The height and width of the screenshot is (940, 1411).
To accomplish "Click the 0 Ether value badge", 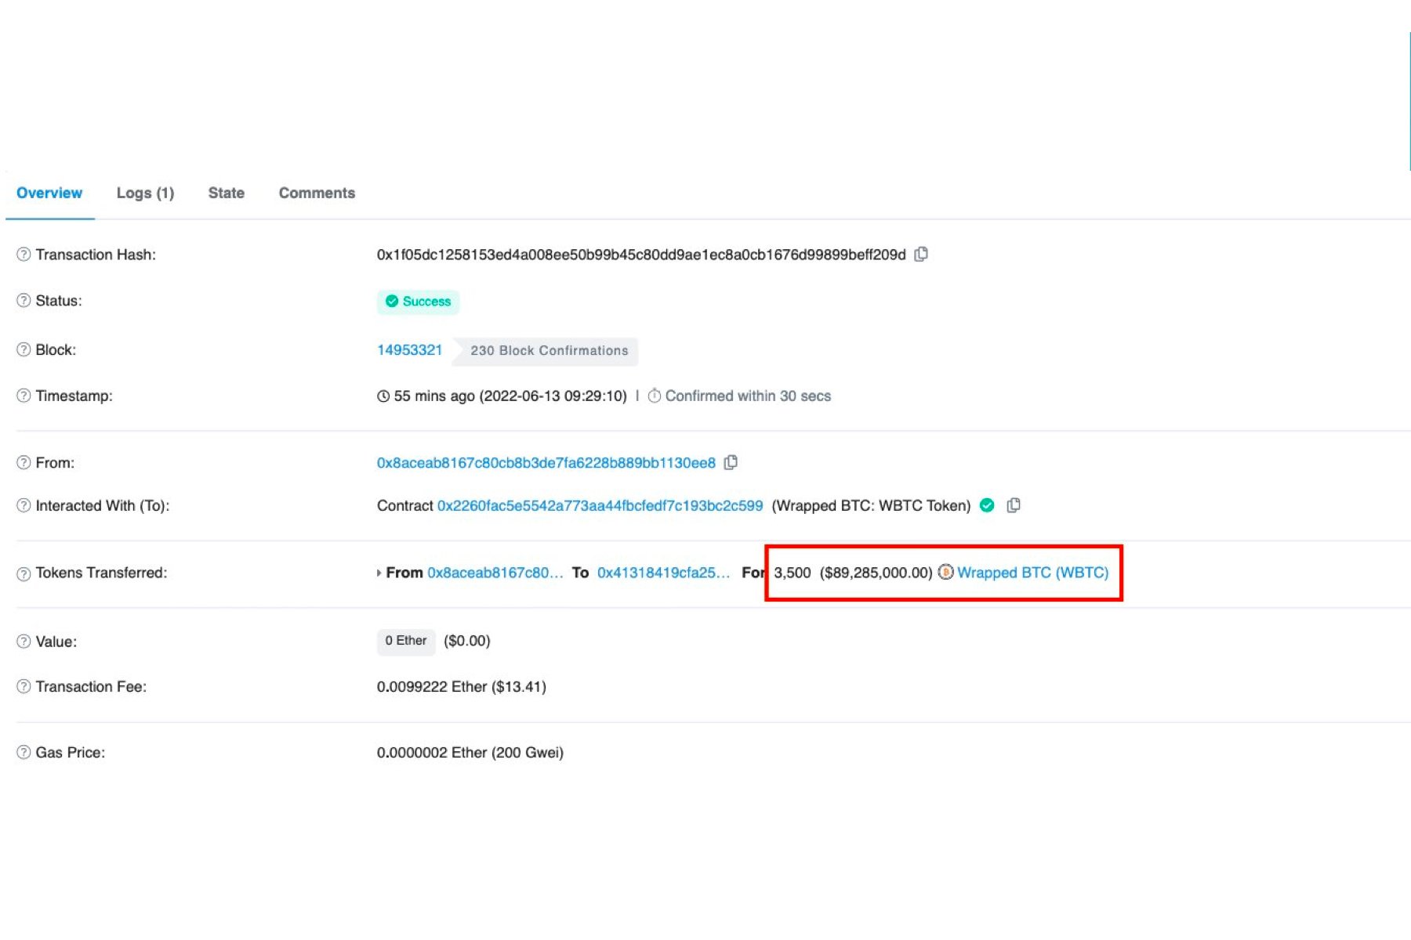I will click(x=405, y=641).
